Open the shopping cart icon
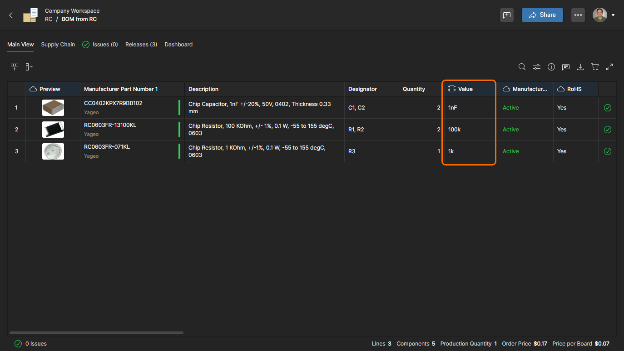The height and width of the screenshot is (351, 624). 595,67
